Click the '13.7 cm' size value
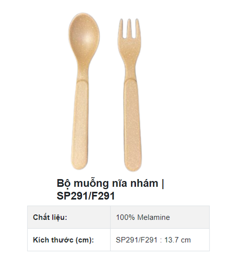 coord(178,240)
